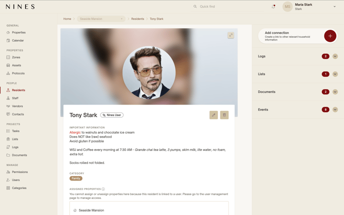
Task: Click the Users icon in sidebar
Action: 8,180
